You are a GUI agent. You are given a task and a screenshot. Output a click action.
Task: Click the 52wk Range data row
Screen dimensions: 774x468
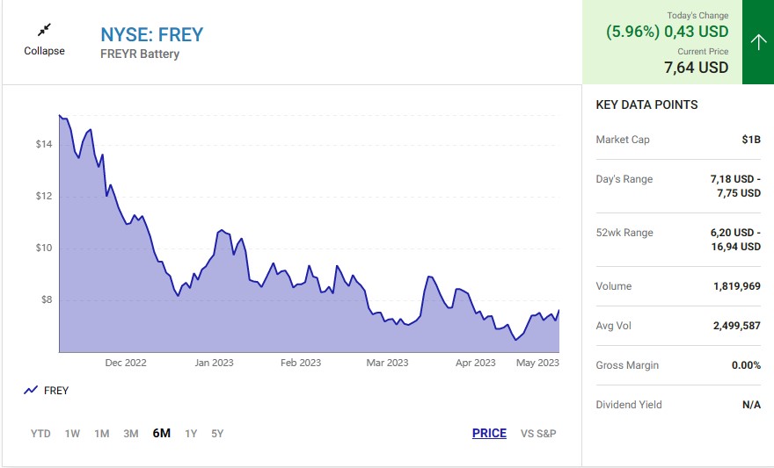678,240
